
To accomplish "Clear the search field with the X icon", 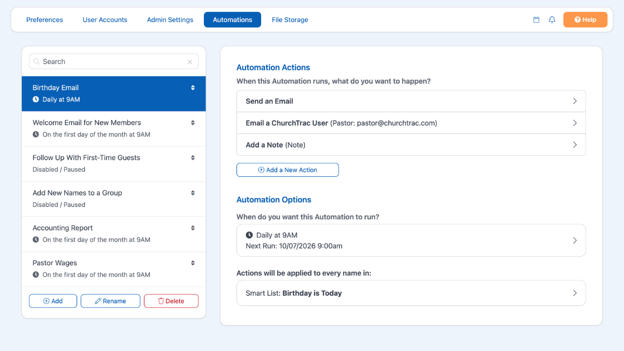I will tap(190, 62).
